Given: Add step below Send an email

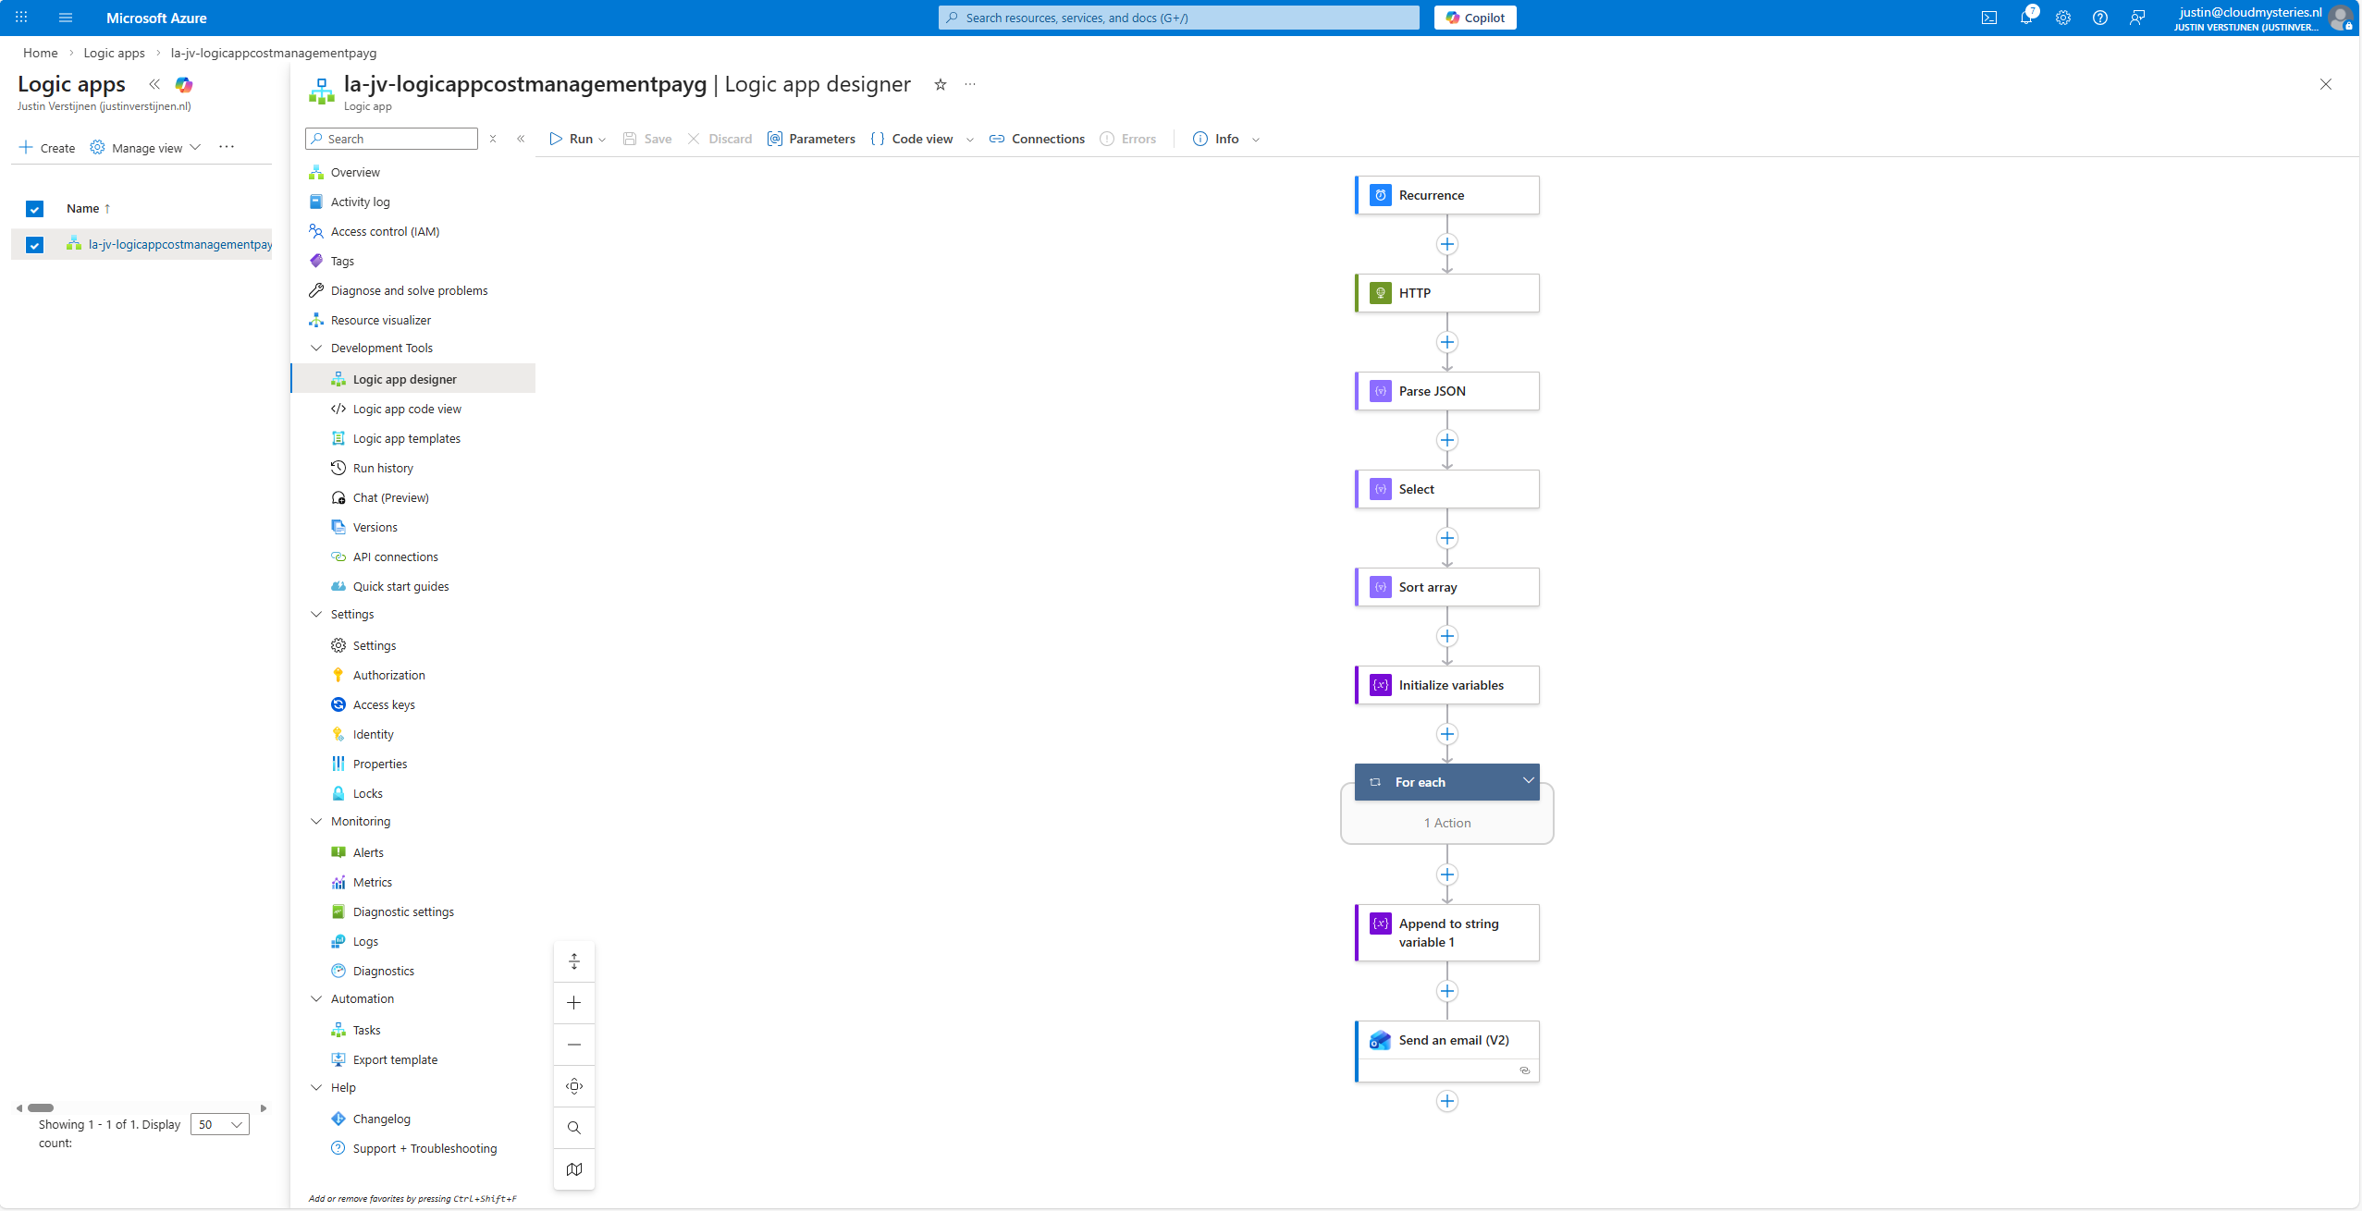Looking at the screenshot, I should pyautogui.click(x=1447, y=1101).
